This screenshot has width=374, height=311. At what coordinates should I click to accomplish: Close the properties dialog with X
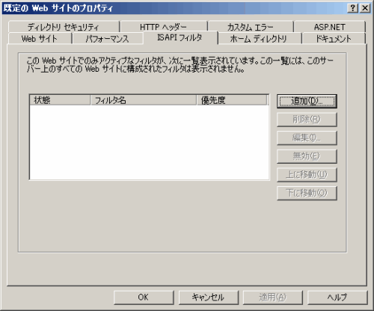point(365,8)
